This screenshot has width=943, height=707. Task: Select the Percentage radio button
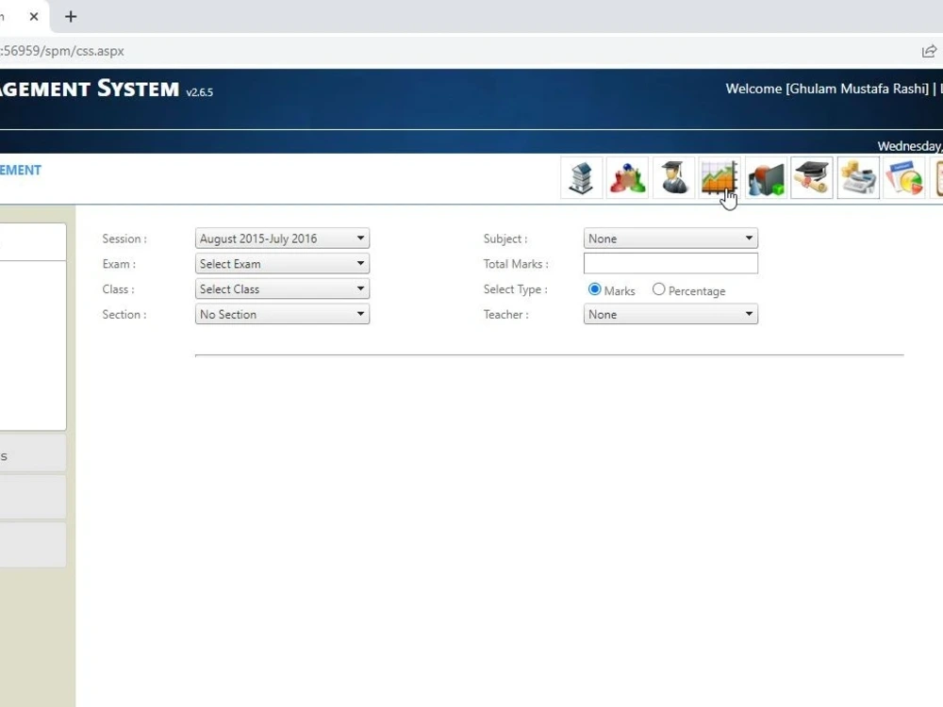658,289
